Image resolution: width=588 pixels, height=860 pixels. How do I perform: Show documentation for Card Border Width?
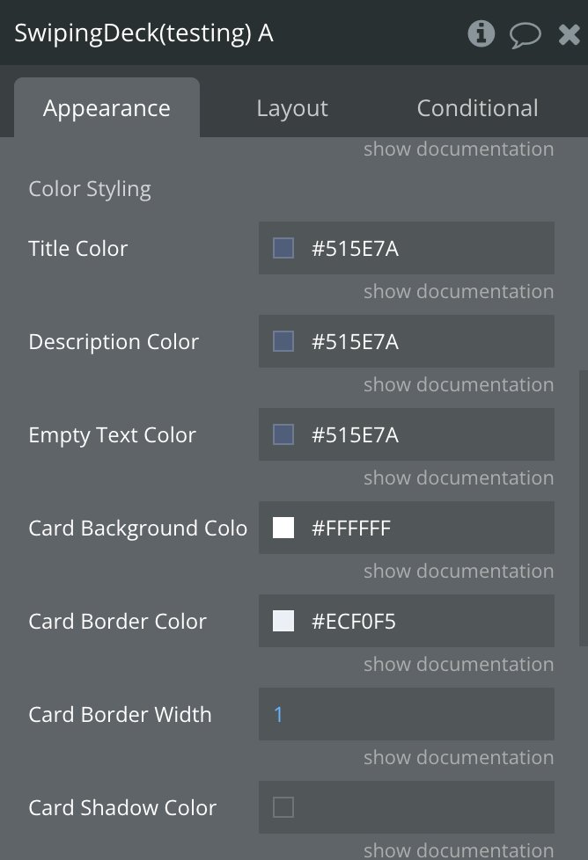tap(459, 758)
